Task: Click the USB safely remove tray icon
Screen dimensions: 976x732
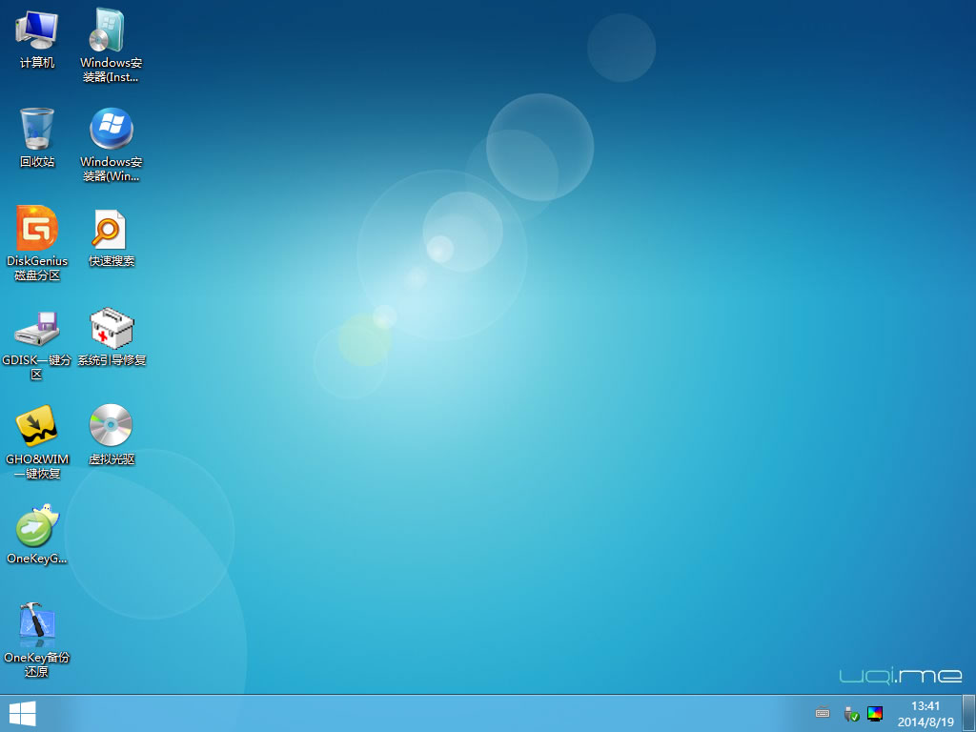Action: (850, 713)
